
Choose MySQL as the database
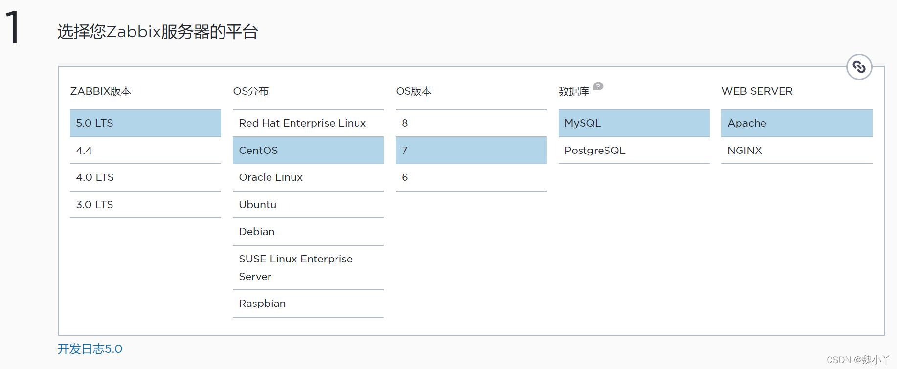pyautogui.click(x=633, y=123)
